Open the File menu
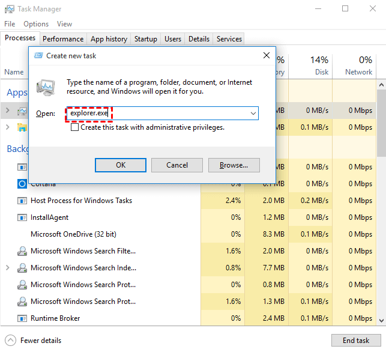 (10, 24)
